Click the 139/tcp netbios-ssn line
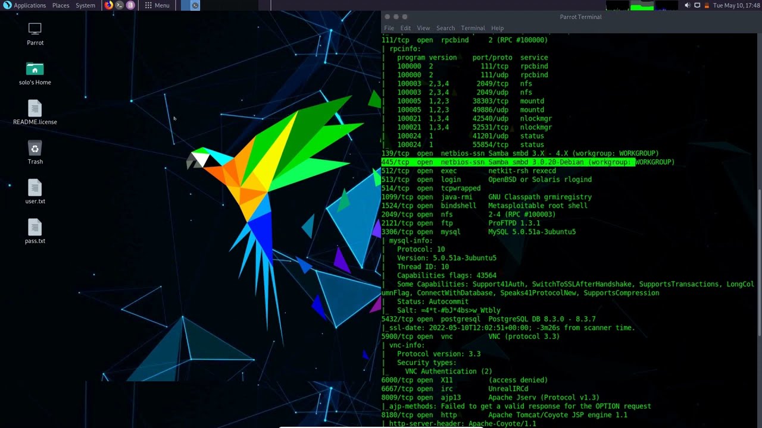This screenshot has width=762, height=428. [x=520, y=153]
